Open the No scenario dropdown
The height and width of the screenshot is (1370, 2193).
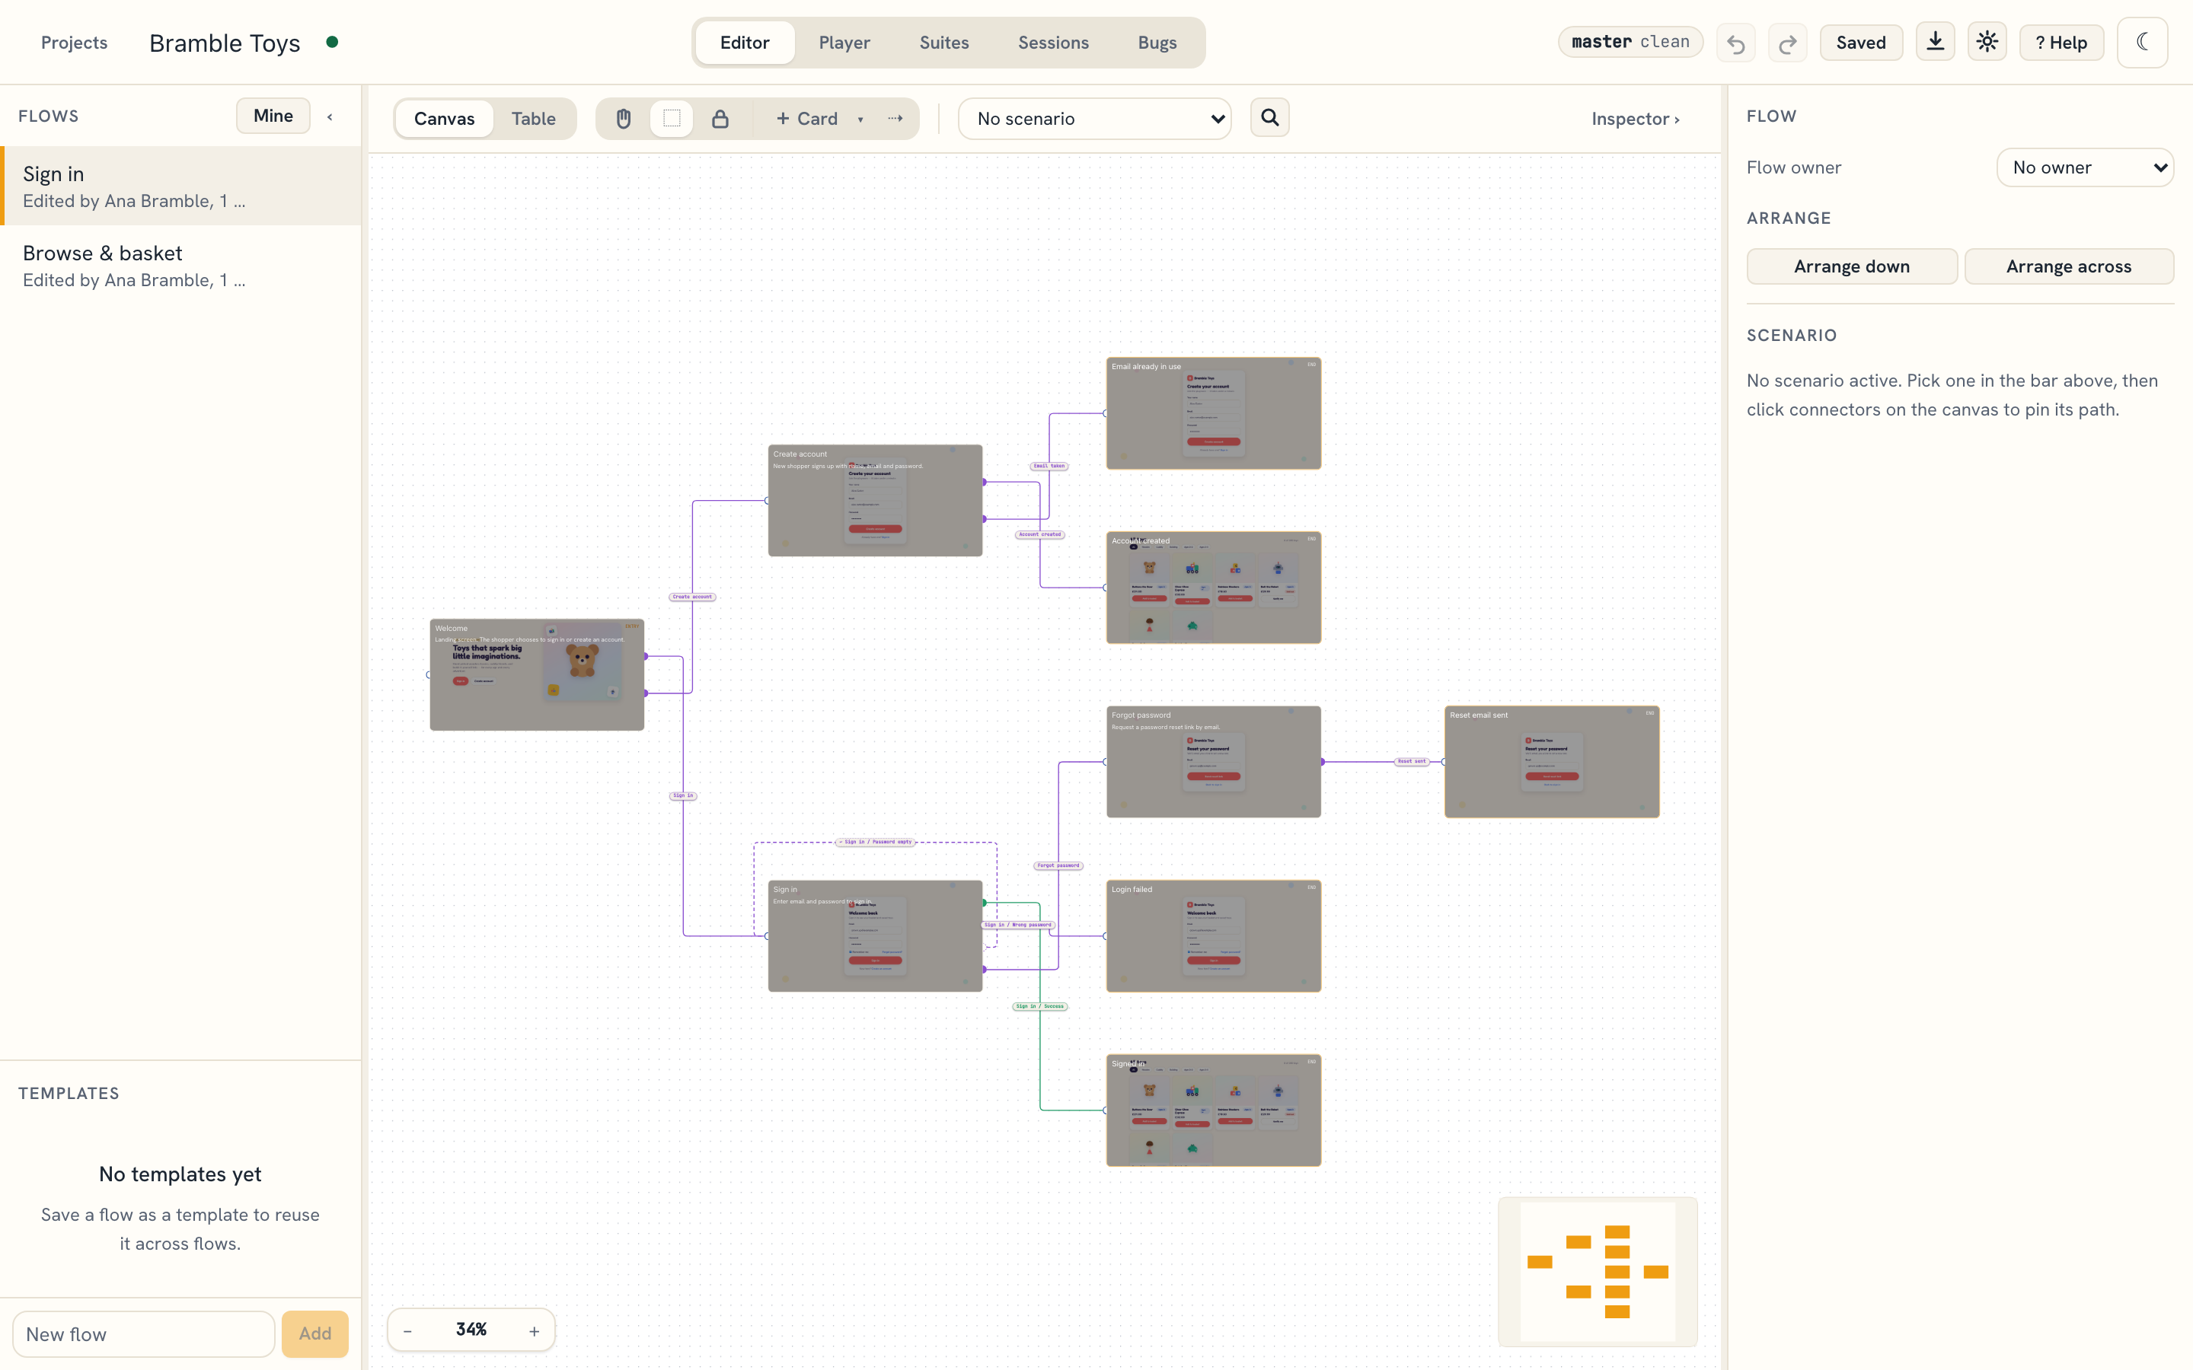pyautogui.click(x=1095, y=119)
